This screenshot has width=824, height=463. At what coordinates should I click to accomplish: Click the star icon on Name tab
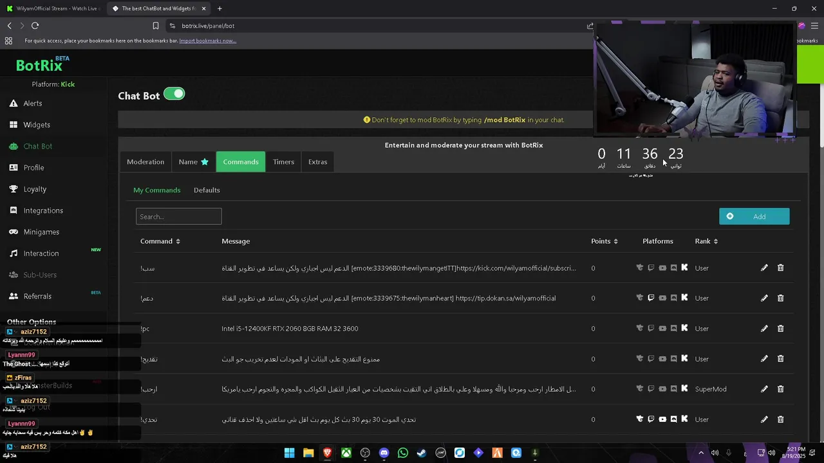pyautogui.click(x=205, y=162)
